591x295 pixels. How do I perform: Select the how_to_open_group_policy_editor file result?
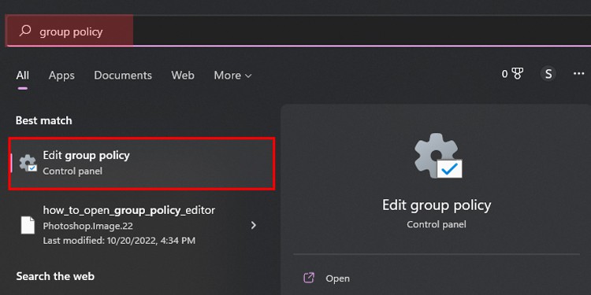coord(142,225)
